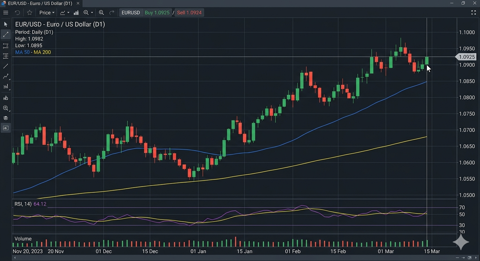480x261 pixels.
Task: Click the Buy 1.0925 button
Action: pos(157,13)
